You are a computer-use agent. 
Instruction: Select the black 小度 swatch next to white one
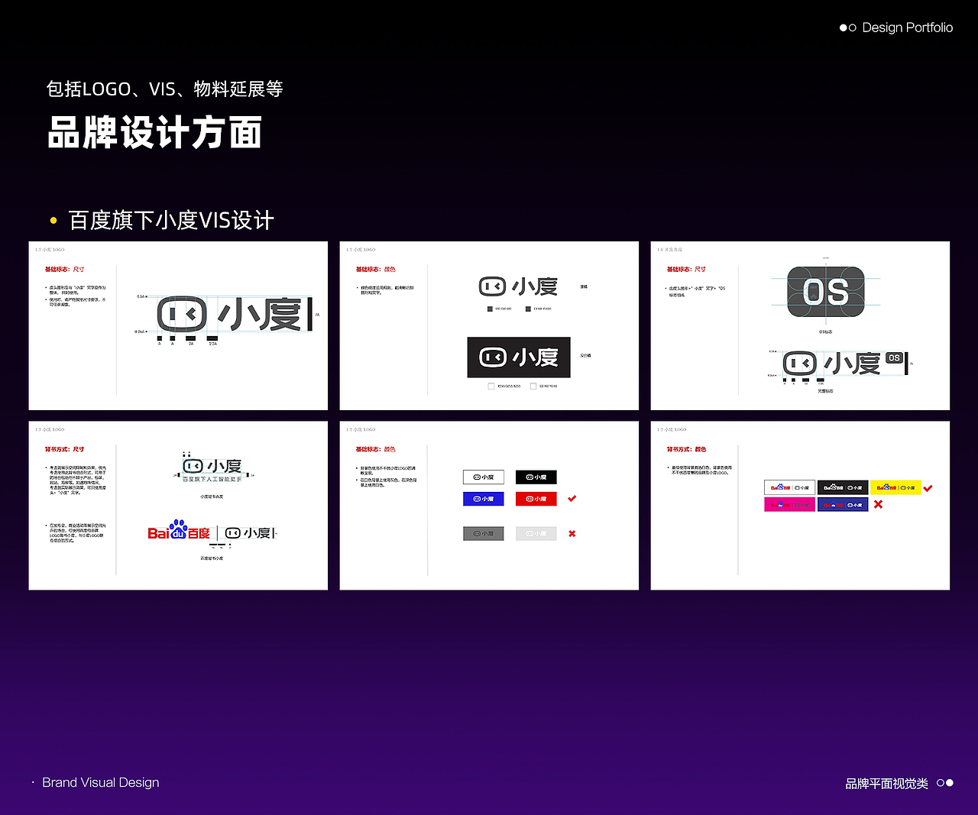click(x=536, y=477)
